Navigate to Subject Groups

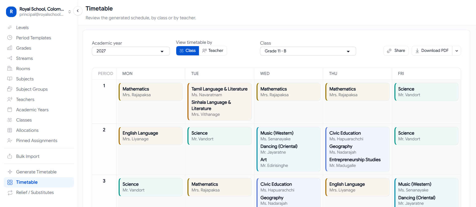[x=39, y=89]
